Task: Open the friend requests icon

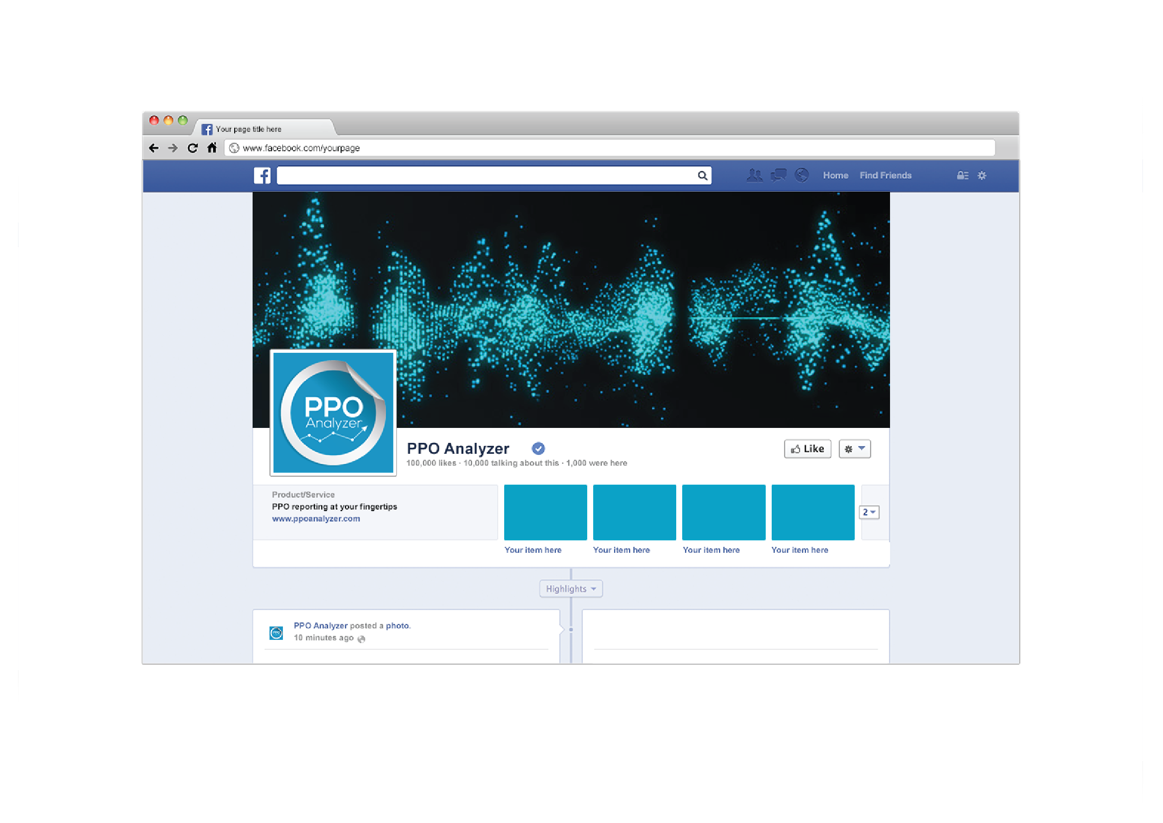Action: pyautogui.click(x=754, y=176)
